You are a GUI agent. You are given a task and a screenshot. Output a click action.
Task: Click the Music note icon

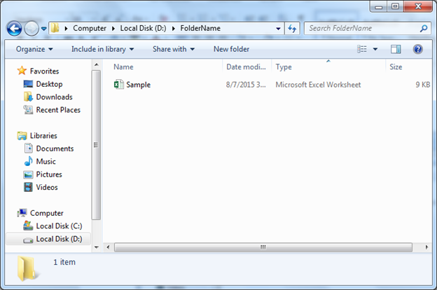pyautogui.click(x=29, y=161)
